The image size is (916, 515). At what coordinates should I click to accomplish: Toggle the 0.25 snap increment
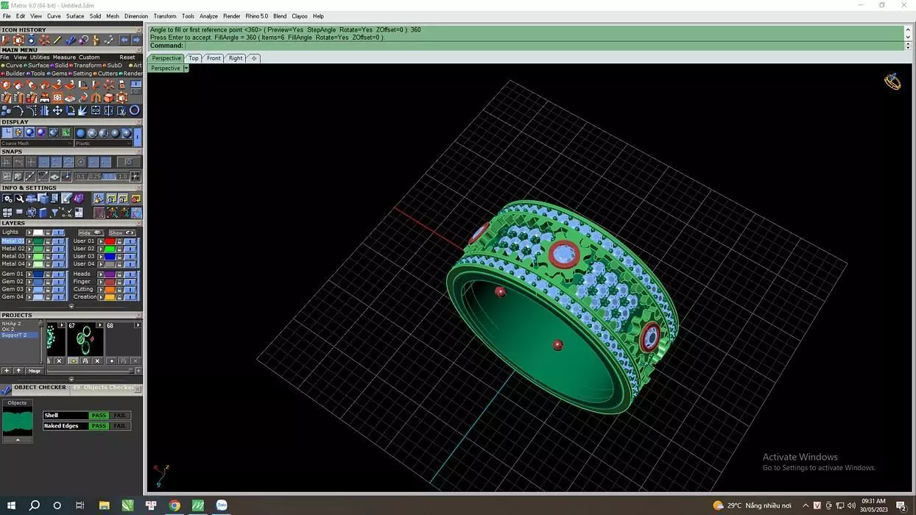click(x=94, y=177)
